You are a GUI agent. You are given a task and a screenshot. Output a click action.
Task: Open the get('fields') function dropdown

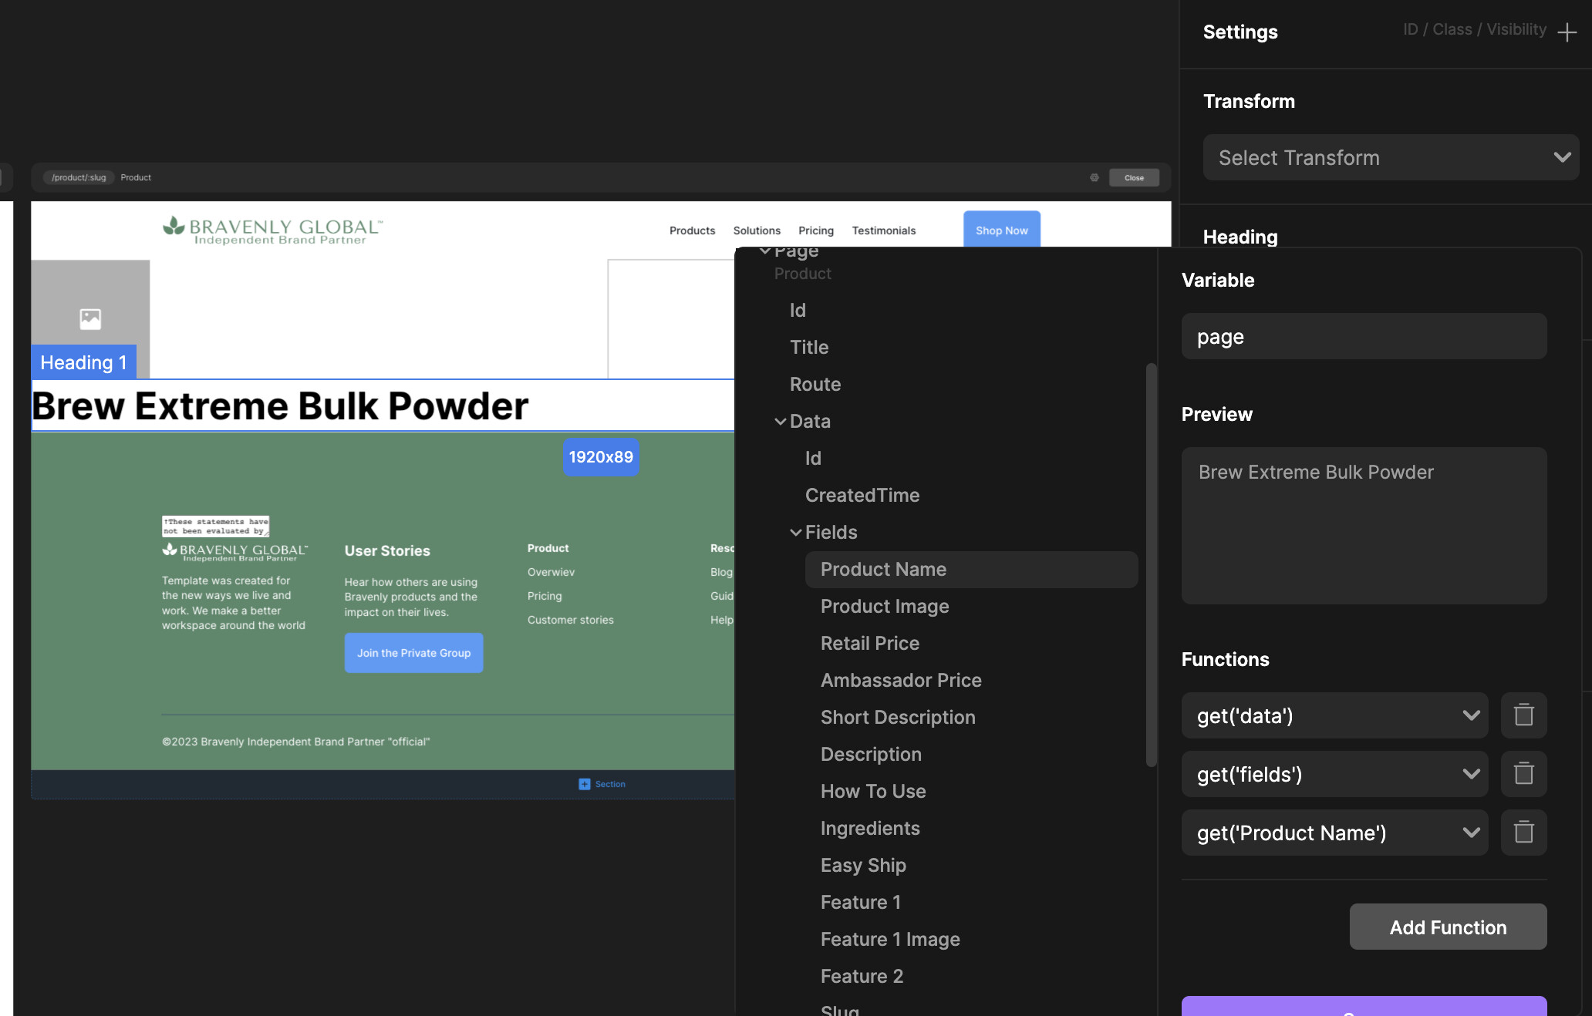coord(1334,774)
